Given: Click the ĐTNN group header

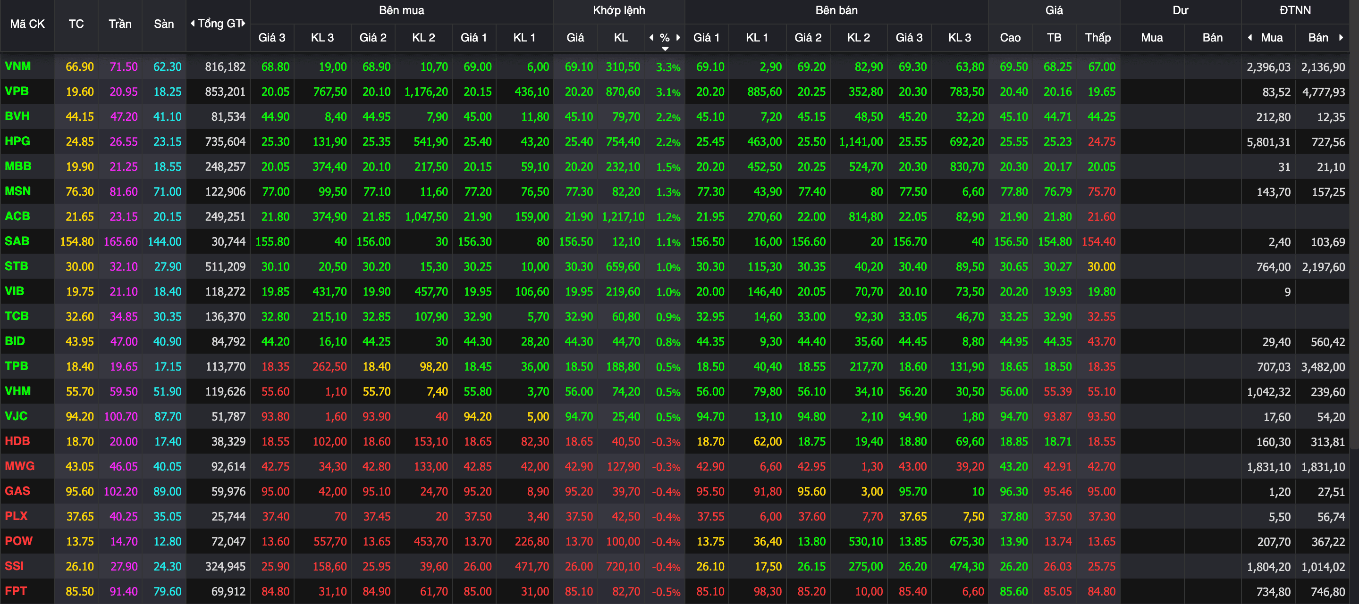Looking at the screenshot, I should pyautogui.click(x=1295, y=10).
